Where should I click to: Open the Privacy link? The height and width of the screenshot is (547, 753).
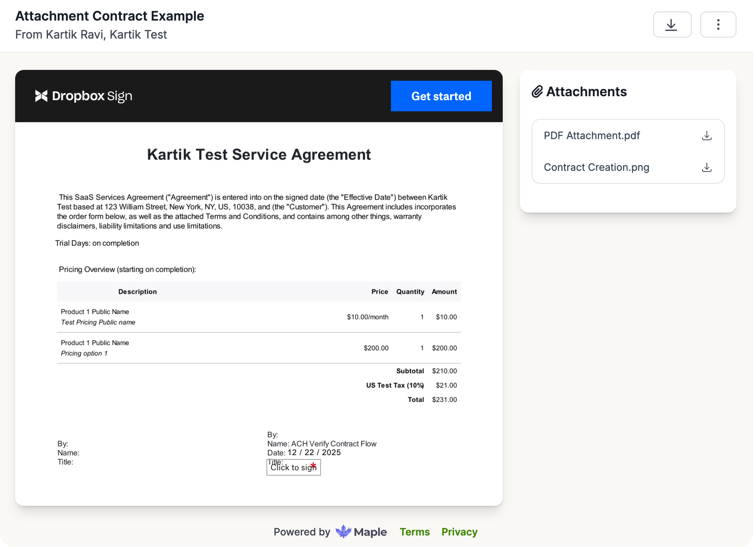459,532
